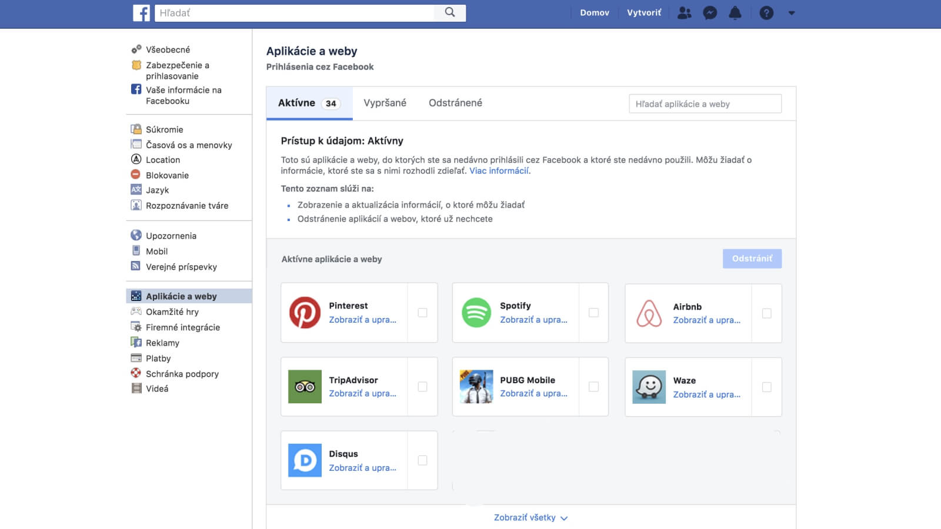
Task: Focus the Hľadať search field
Action: tap(294, 13)
